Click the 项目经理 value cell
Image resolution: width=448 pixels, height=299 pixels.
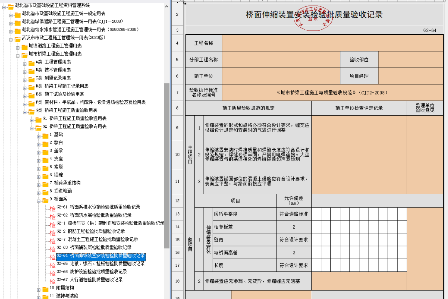pos(410,76)
